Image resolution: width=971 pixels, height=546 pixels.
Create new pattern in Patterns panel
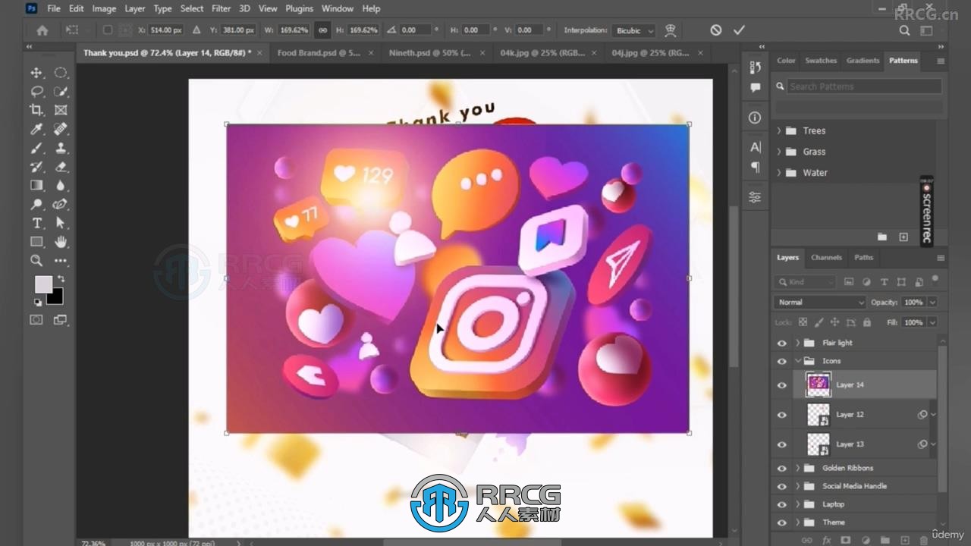click(x=903, y=237)
